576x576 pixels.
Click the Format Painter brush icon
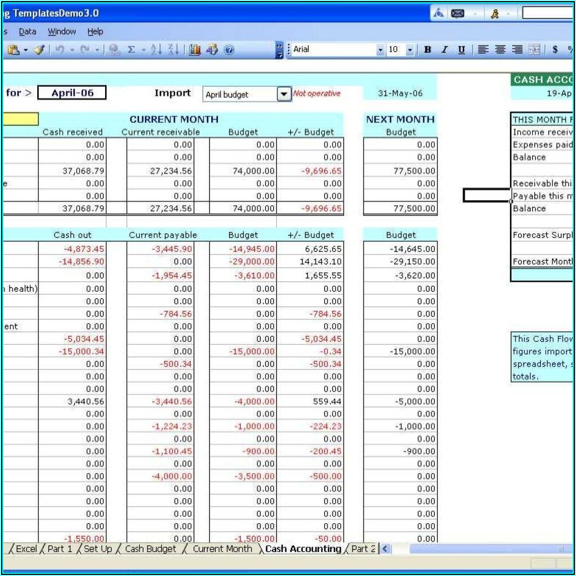(39, 50)
